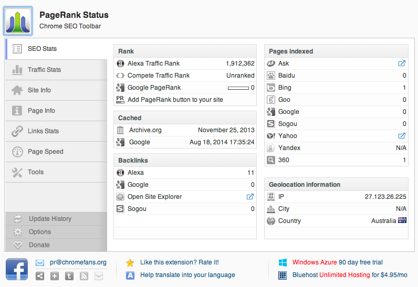This screenshot has width=418, height=287.
Task: Click the Archive.org building icon
Action: [120, 130]
